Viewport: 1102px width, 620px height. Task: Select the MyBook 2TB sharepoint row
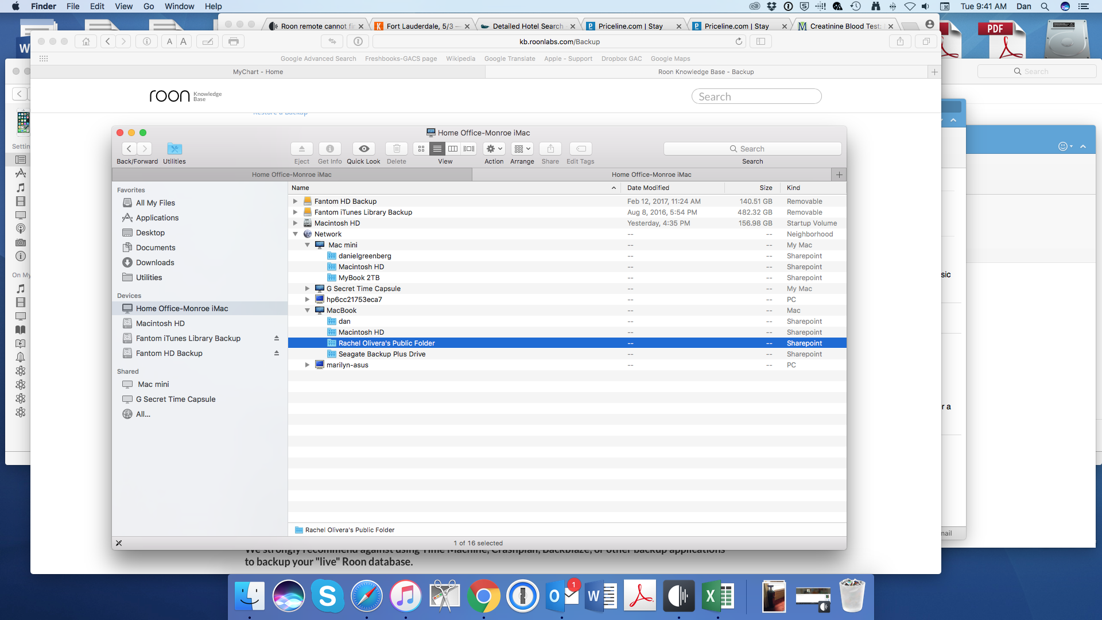567,278
